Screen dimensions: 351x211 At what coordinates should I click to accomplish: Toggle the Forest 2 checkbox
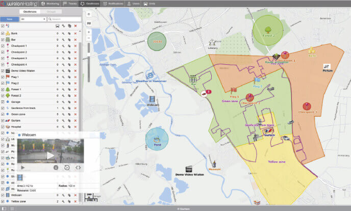[3, 95]
